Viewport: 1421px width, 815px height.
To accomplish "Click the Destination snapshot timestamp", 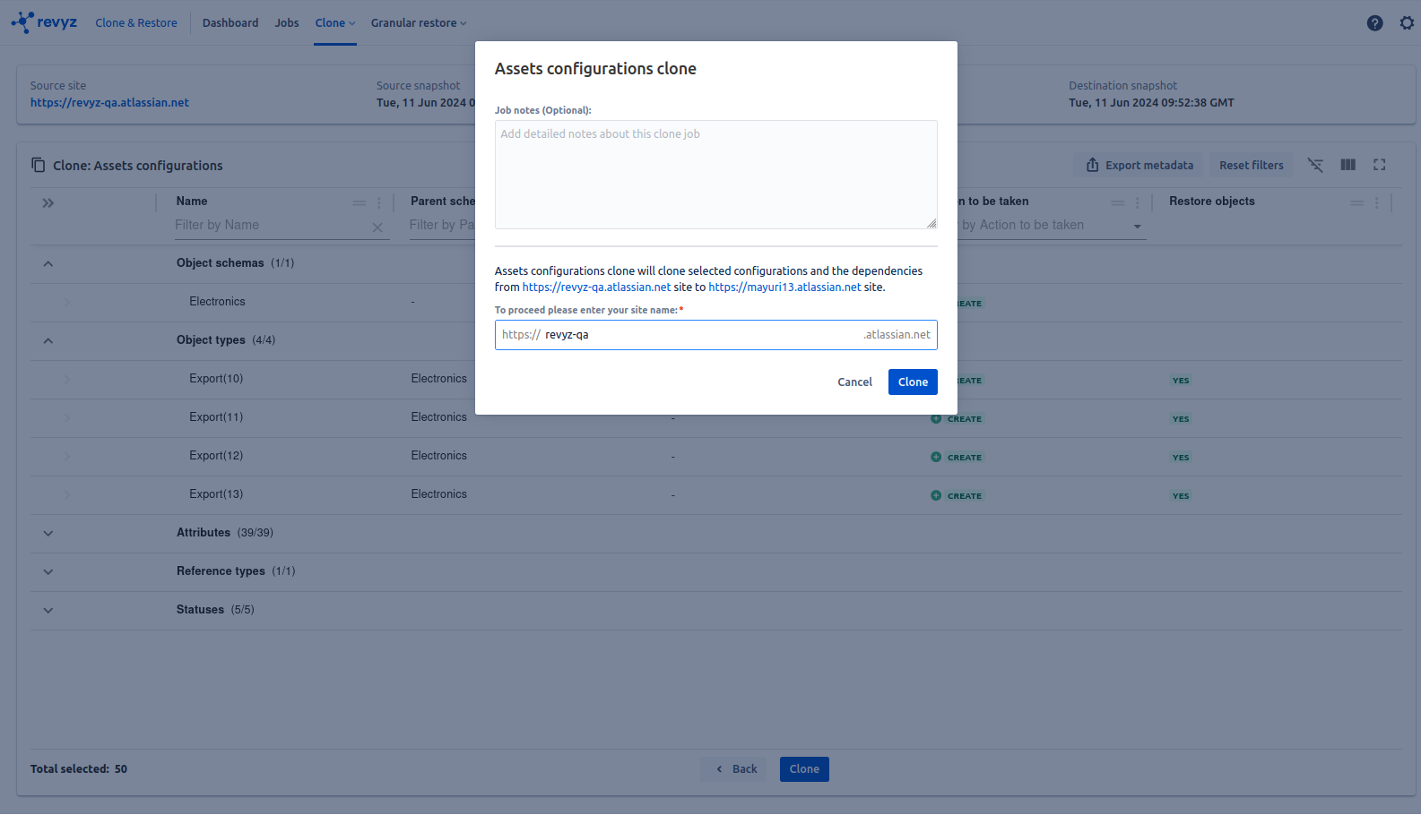I will (x=1151, y=103).
